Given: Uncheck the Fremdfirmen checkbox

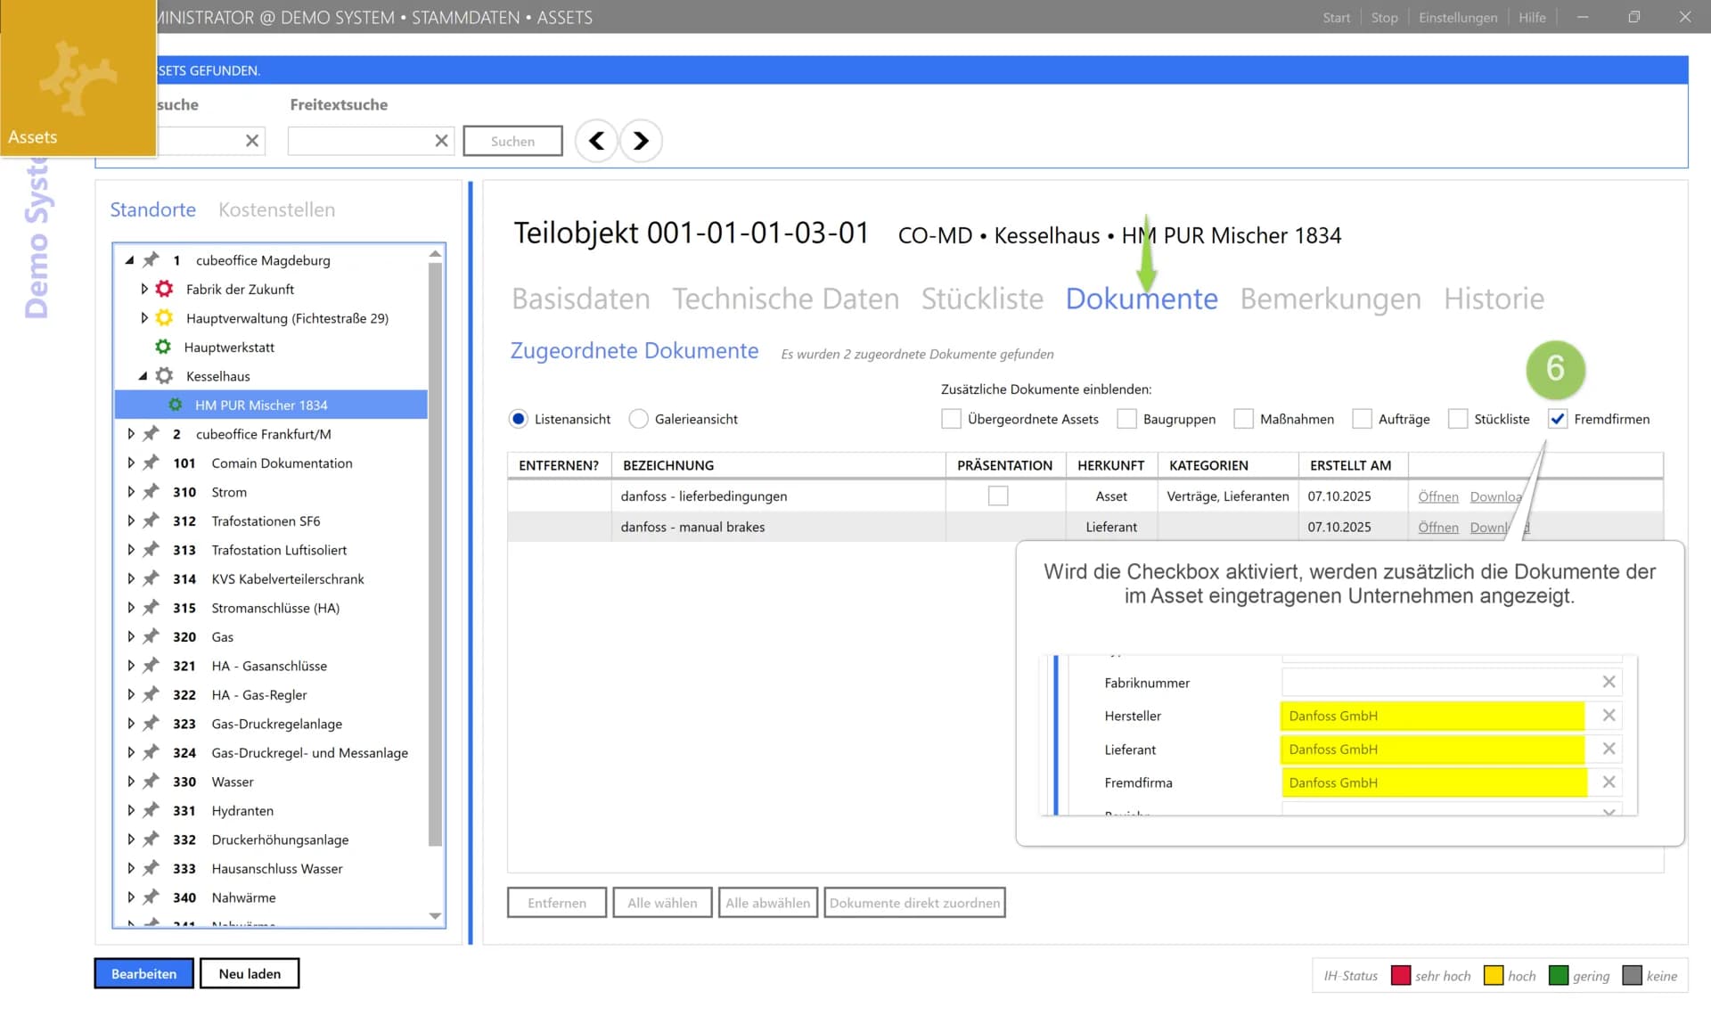Looking at the screenshot, I should click(x=1558, y=418).
